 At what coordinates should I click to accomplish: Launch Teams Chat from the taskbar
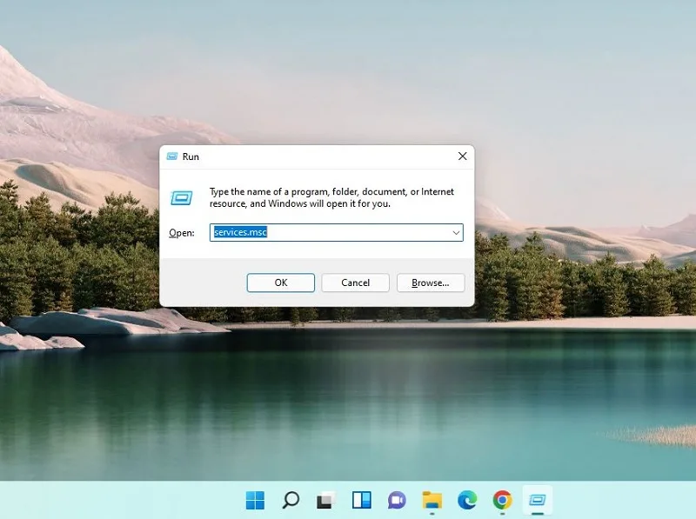[x=397, y=501]
